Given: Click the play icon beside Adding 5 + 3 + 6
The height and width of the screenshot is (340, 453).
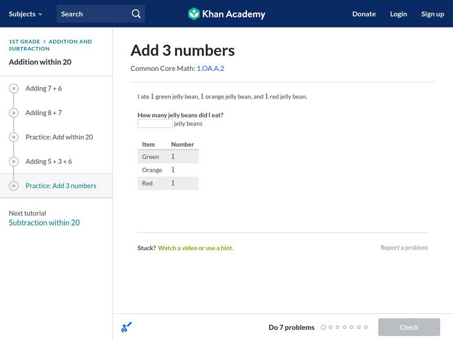Looking at the screenshot, I should coord(15,160).
